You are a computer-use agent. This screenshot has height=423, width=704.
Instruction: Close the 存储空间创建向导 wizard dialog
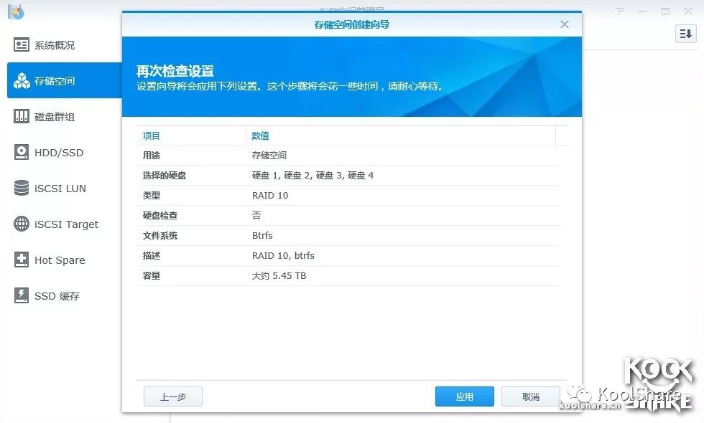click(x=565, y=24)
